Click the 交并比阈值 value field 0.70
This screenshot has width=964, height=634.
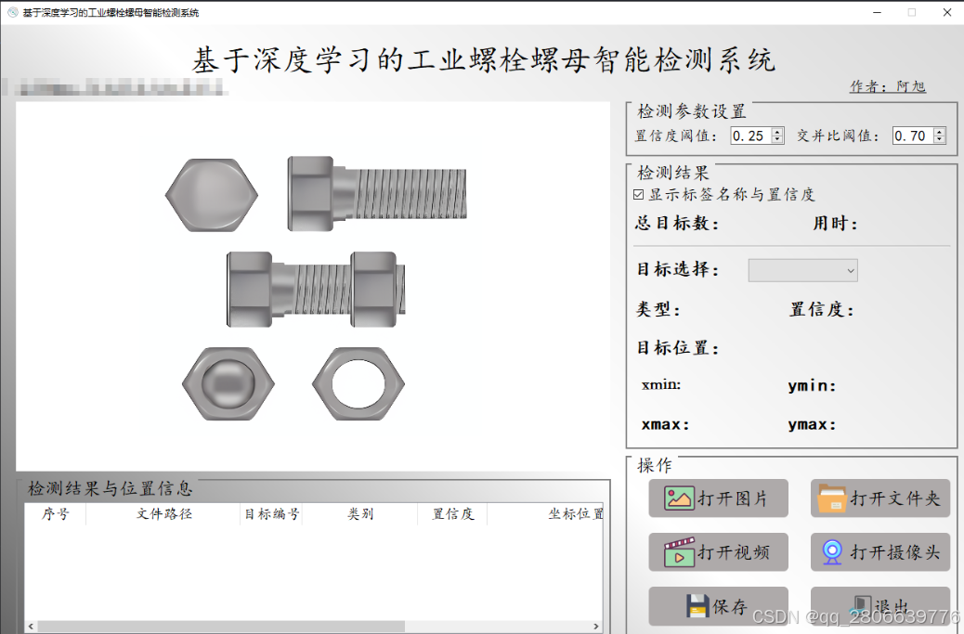coord(913,136)
